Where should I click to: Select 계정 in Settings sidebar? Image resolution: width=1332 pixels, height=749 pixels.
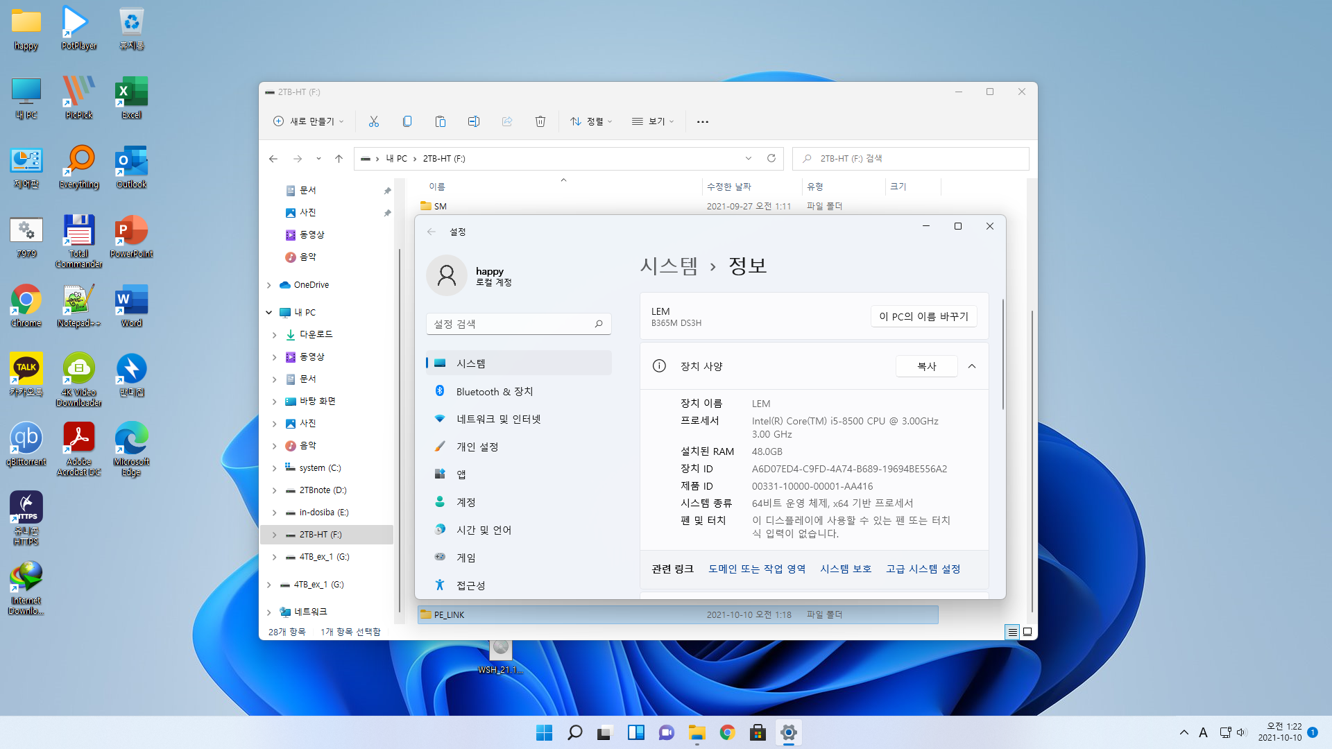click(x=519, y=502)
